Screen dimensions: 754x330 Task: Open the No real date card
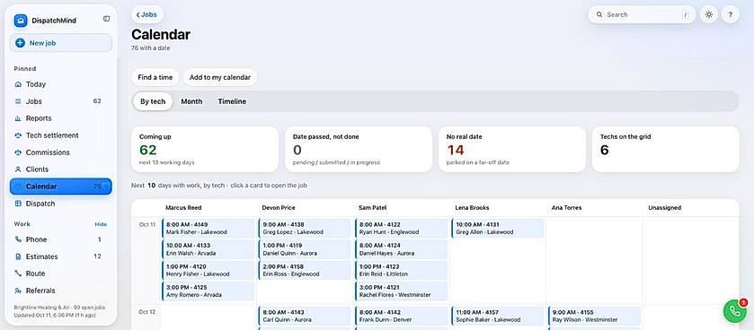point(512,149)
